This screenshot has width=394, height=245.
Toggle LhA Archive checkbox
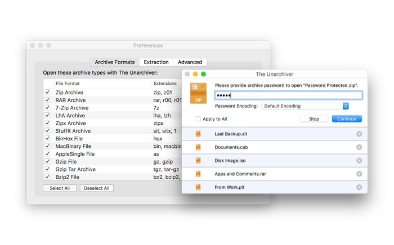(x=47, y=115)
